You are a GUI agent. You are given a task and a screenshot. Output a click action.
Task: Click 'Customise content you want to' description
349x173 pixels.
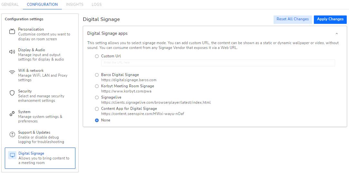(44, 34)
